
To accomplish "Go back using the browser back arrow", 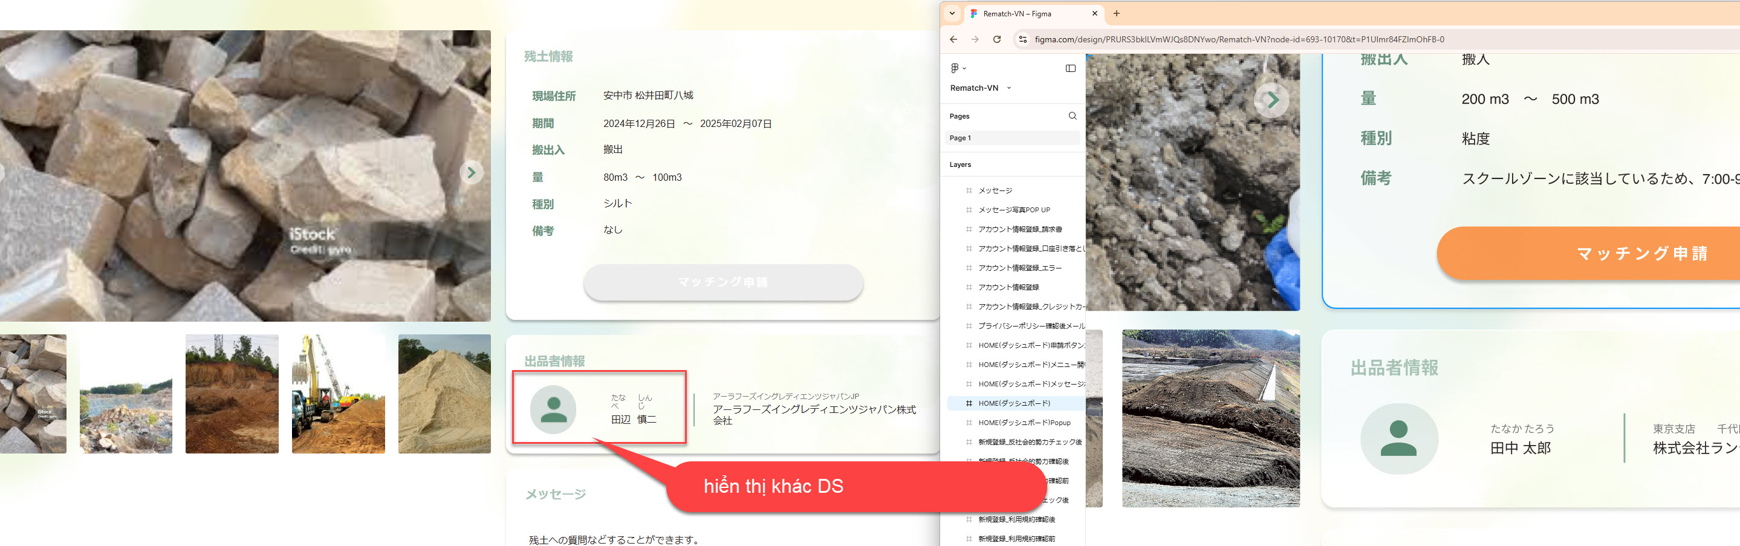I will point(953,40).
